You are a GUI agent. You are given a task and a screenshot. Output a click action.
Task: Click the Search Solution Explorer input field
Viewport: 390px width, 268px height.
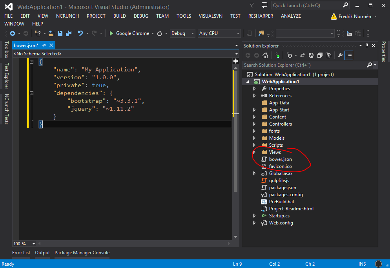(304, 65)
